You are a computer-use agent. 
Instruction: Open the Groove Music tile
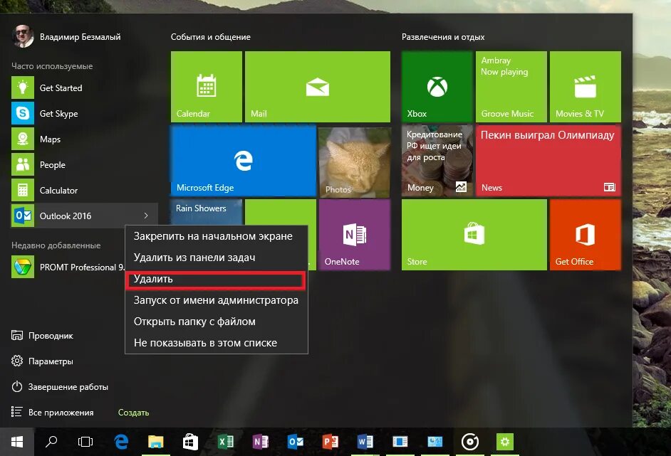coord(511,87)
